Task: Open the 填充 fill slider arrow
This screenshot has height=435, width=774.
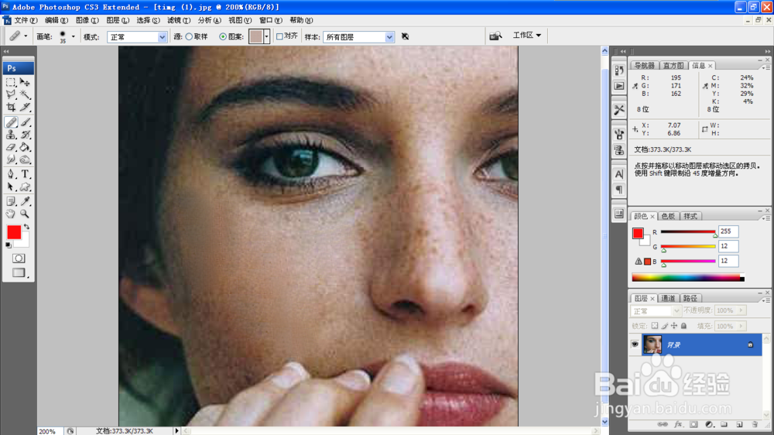Action: click(x=741, y=326)
